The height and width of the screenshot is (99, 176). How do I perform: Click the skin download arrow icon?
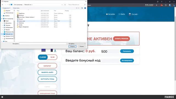coord(55,51)
